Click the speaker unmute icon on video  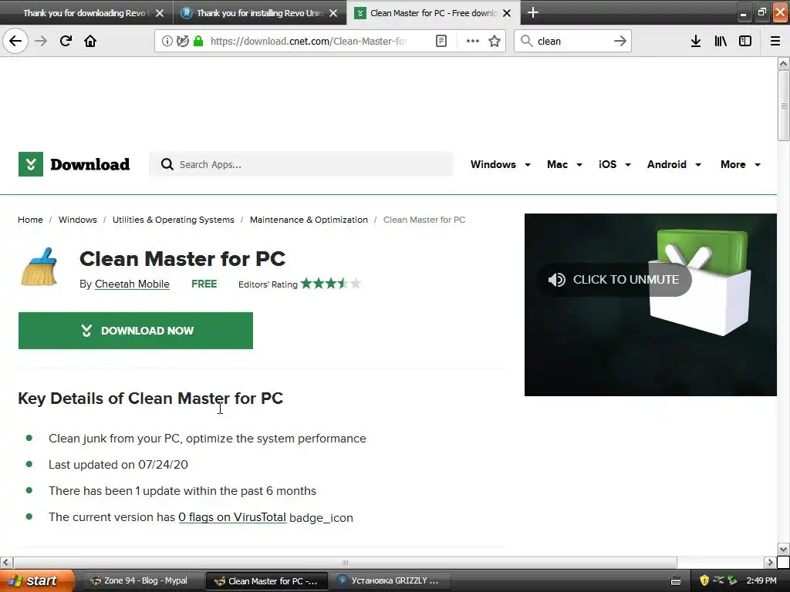(557, 279)
